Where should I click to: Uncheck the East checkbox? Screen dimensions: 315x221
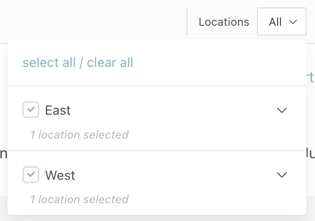click(31, 110)
